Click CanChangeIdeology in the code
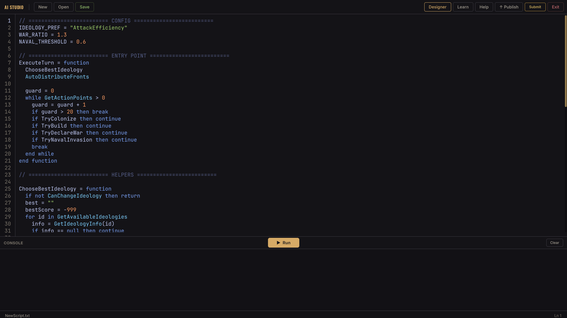 click(75, 196)
